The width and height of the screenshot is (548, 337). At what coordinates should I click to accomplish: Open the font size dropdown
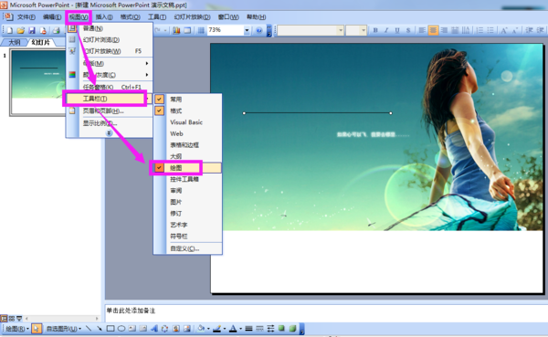[x=364, y=30]
